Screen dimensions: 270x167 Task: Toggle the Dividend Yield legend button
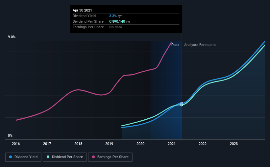pyautogui.click(x=23, y=157)
